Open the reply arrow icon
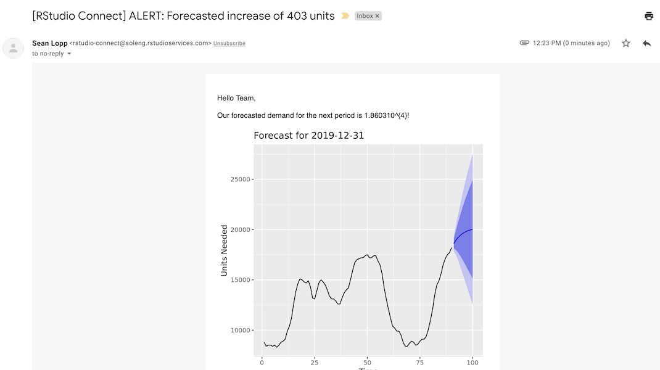This screenshot has height=370, width=660. coord(646,43)
